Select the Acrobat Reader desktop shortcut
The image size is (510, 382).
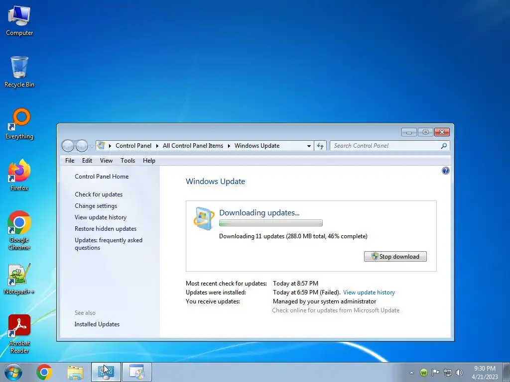click(x=19, y=334)
